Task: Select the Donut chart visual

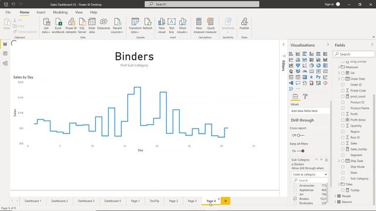Action: tap(318, 65)
